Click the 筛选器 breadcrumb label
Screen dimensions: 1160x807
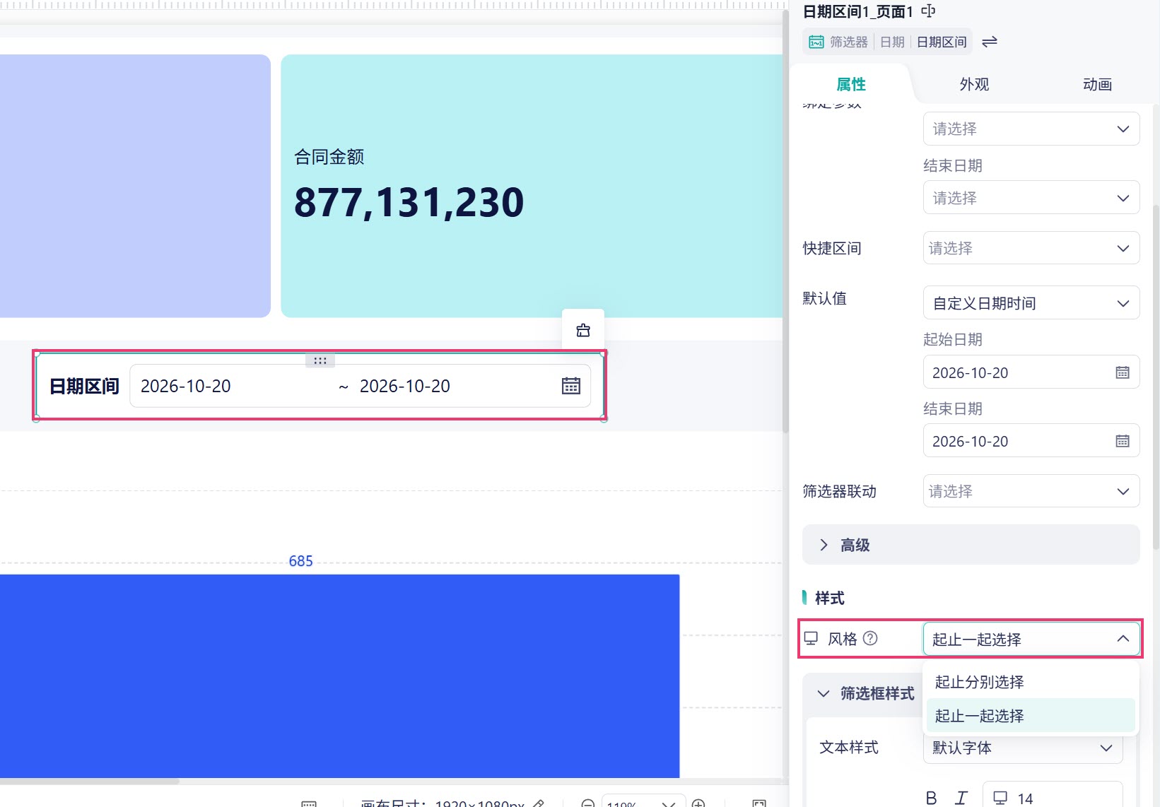[848, 42]
